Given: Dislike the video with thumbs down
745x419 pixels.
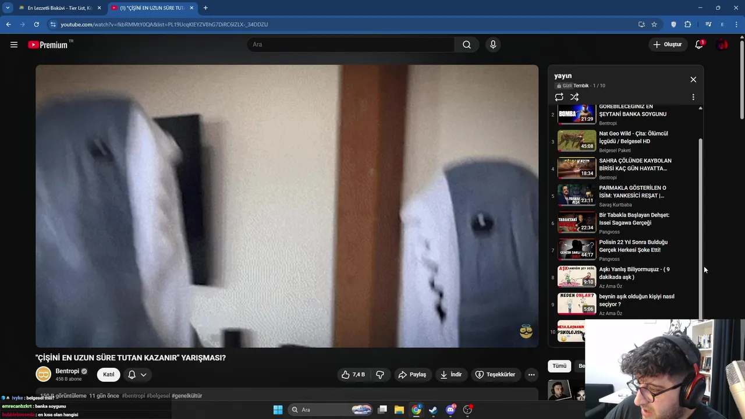Looking at the screenshot, I should pos(380,375).
